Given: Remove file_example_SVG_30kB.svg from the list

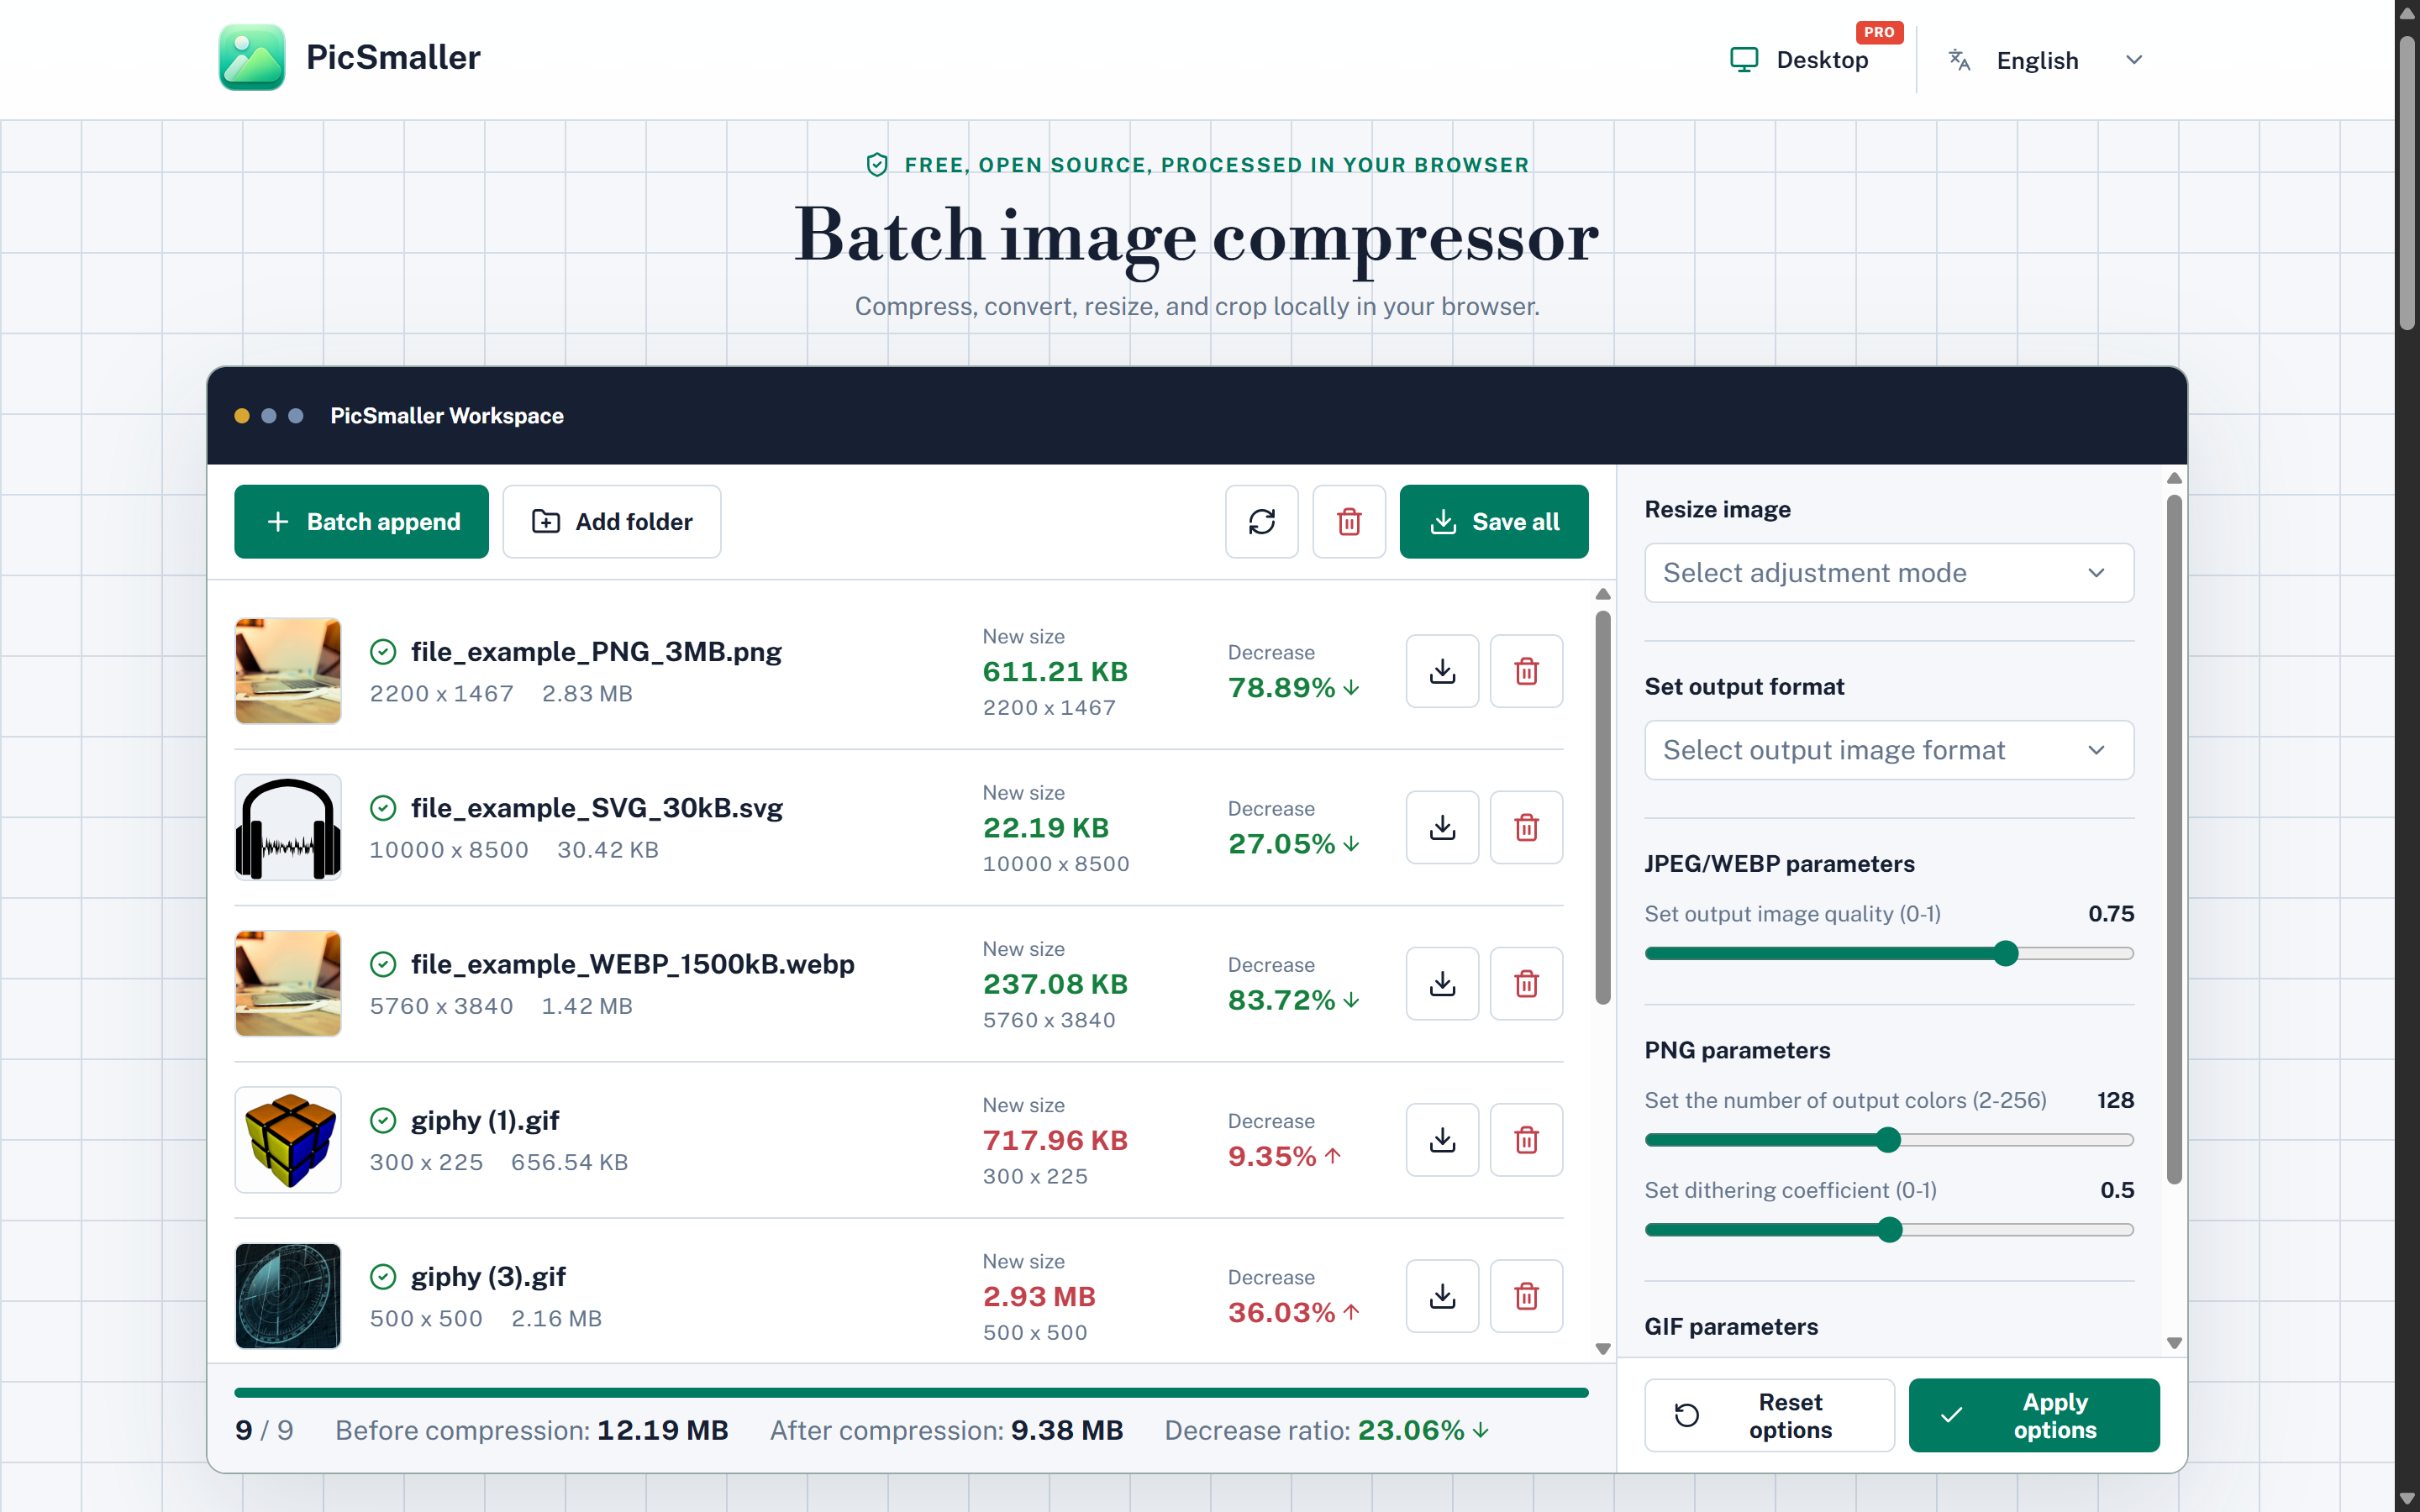Looking at the screenshot, I should coord(1526,827).
